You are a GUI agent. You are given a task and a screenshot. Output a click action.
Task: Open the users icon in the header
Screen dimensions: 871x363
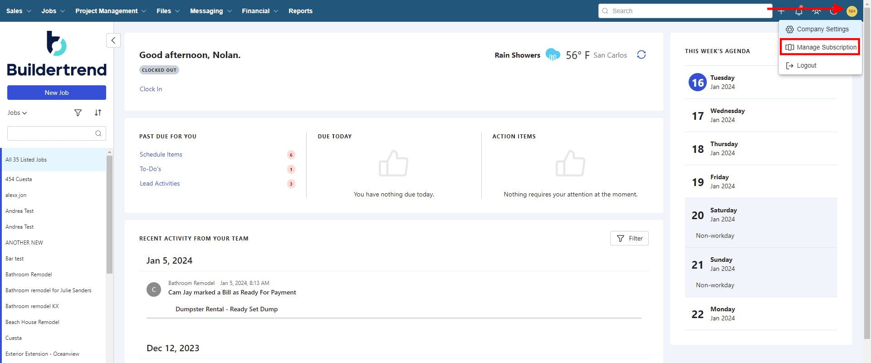[x=817, y=11]
